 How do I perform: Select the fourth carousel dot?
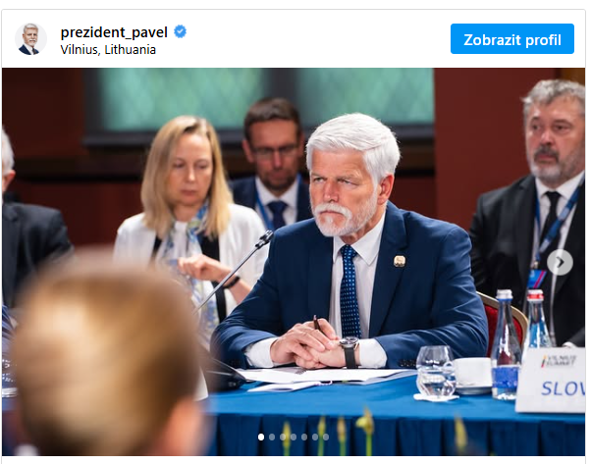point(294,437)
